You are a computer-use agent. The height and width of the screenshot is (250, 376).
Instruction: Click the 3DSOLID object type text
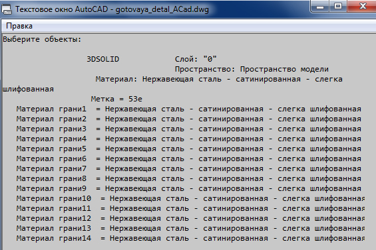pyautogui.click(x=103, y=59)
